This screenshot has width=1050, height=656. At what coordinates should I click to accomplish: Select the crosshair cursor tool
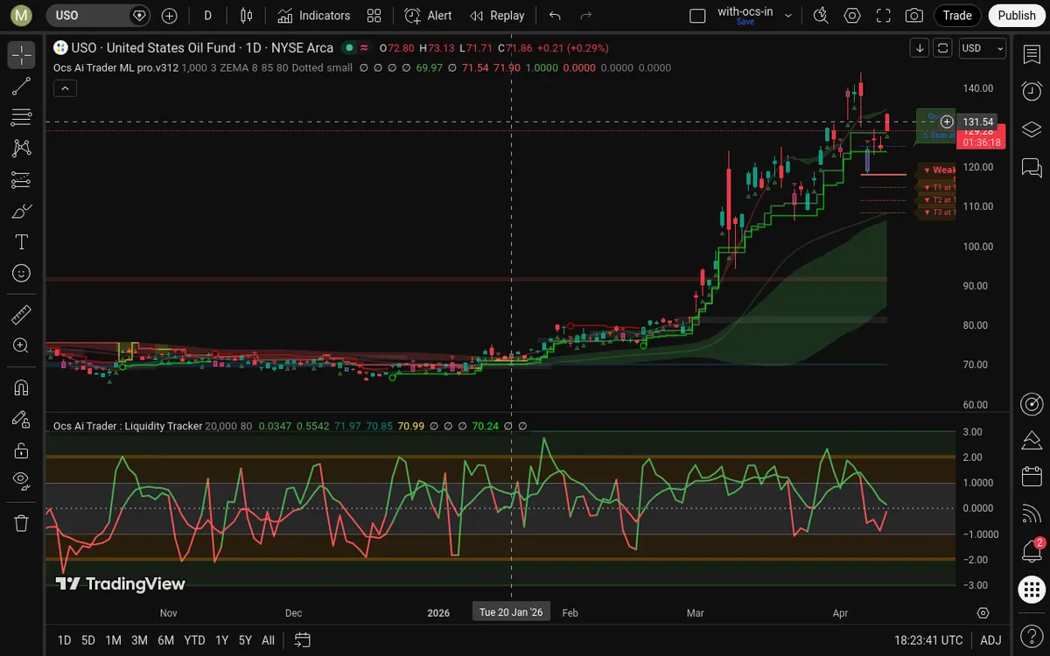22,55
